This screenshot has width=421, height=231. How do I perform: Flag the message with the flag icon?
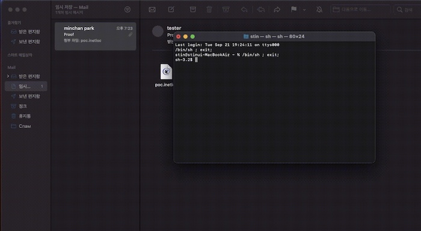point(293,10)
